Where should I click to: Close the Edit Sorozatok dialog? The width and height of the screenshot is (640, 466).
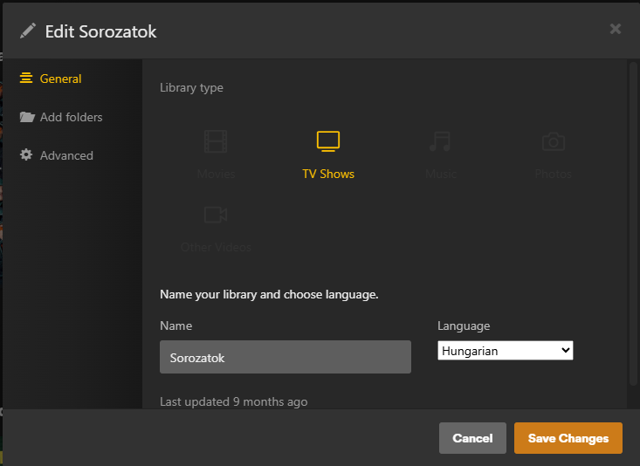pyautogui.click(x=615, y=29)
